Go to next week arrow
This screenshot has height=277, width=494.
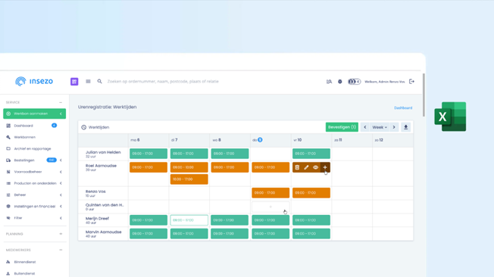[x=394, y=127]
